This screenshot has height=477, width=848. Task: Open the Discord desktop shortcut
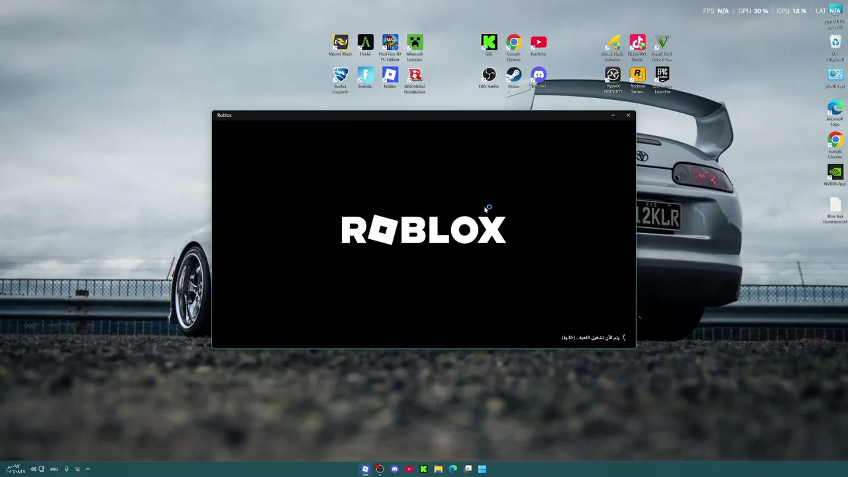[x=539, y=78]
